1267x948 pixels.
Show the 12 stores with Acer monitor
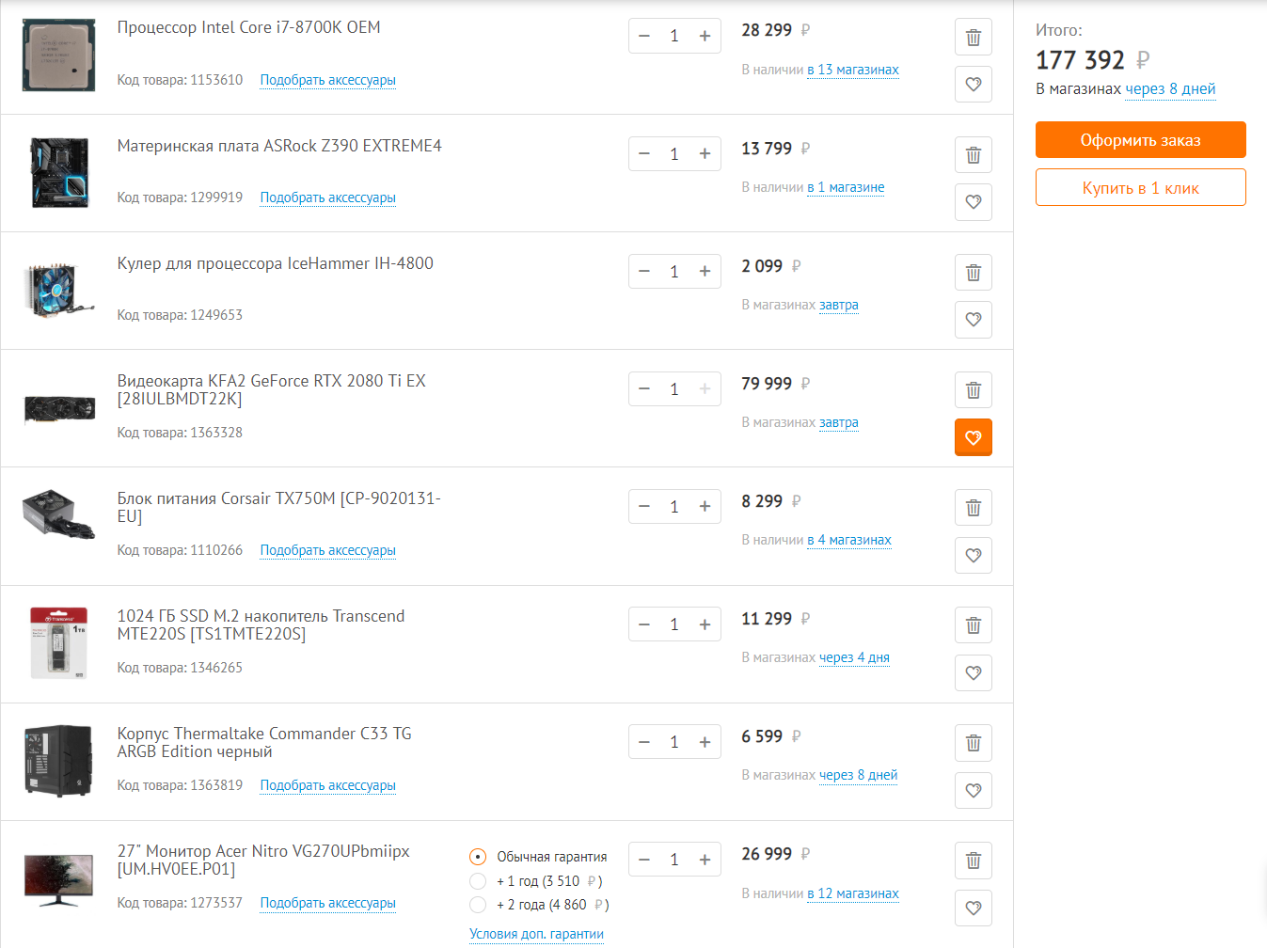pyautogui.click(x=853, y=893)
